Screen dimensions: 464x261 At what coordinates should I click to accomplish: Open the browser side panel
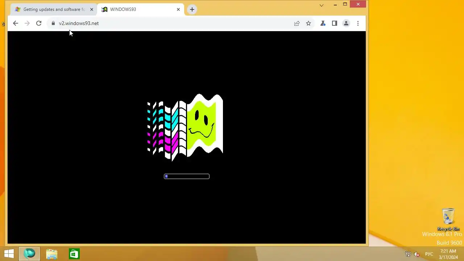point(335,23)
